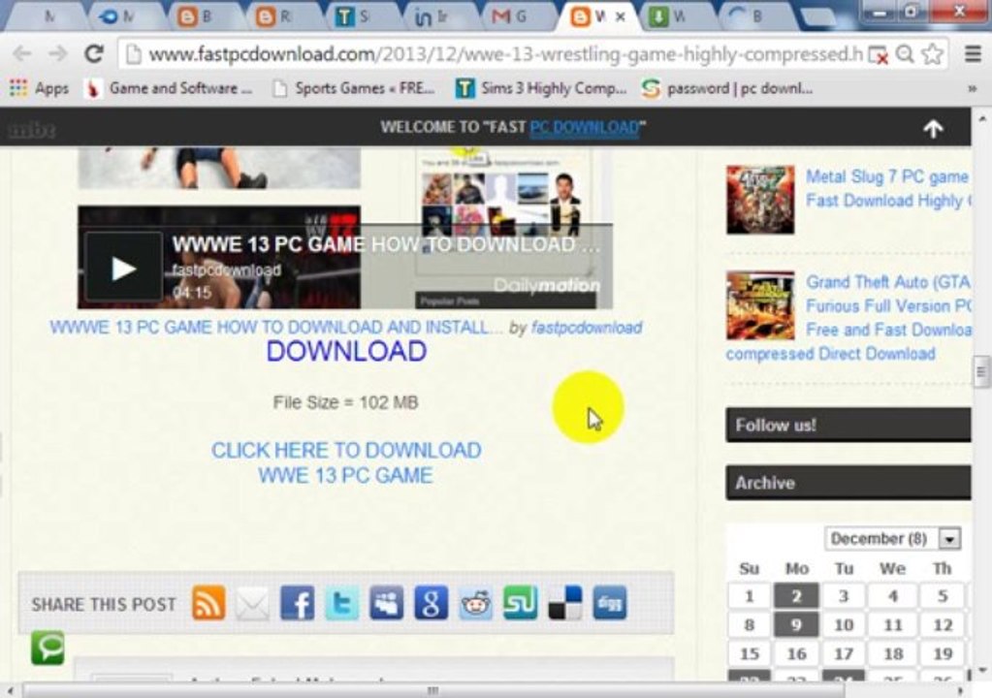Share post on Delicious icon

[565, 603]
